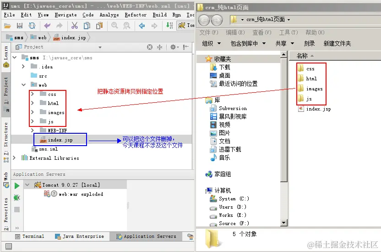Hide the Project tool window icon
Screen dimensions: 381x252
tap(186, 47)
